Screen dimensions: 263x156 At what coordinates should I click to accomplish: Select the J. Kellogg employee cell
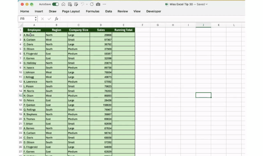(34, 77)
